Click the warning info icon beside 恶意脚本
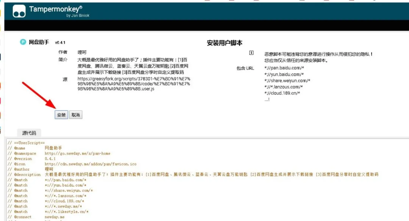409x221 pixels. click(251, 53)
